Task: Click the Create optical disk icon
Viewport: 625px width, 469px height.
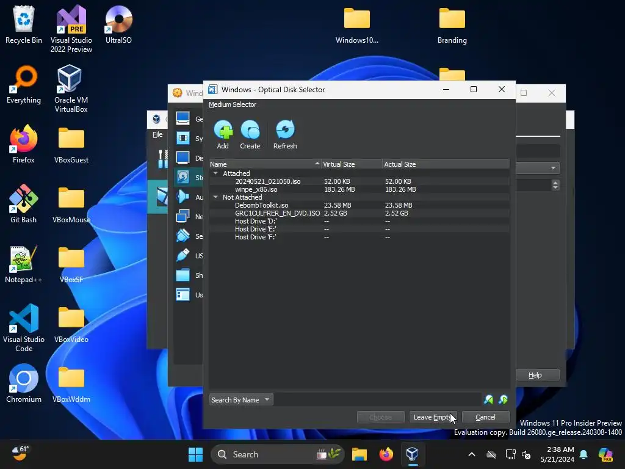Action: click(250, 135)
